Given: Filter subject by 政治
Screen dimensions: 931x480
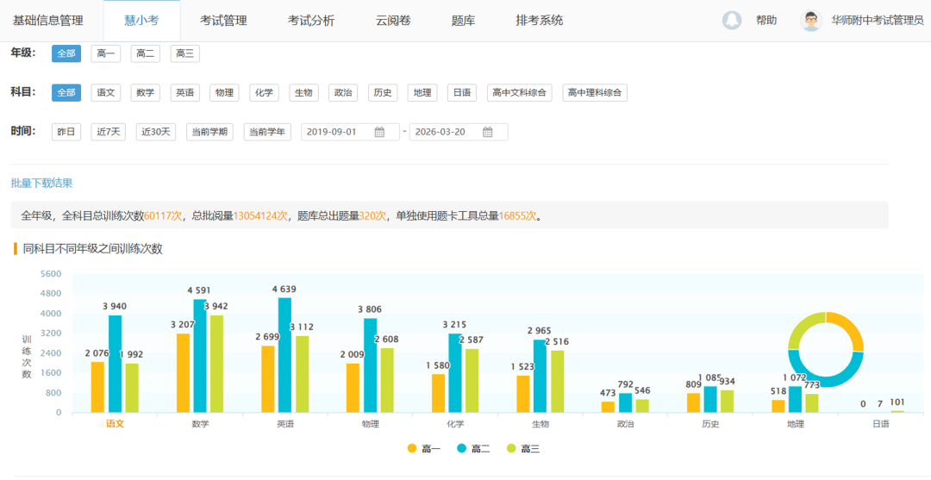Looking at the screenshot, I should [343, 92].
